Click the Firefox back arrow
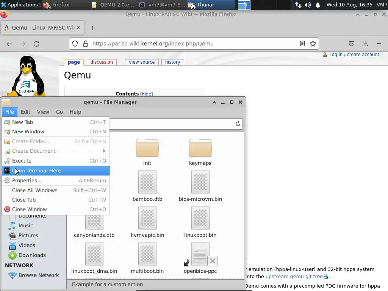 pyautogui.click(x=9, y=44)
